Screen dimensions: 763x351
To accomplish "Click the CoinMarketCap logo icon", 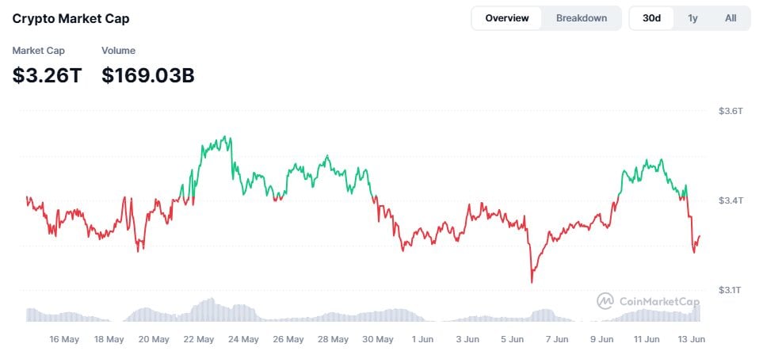I will click(605, 301).
